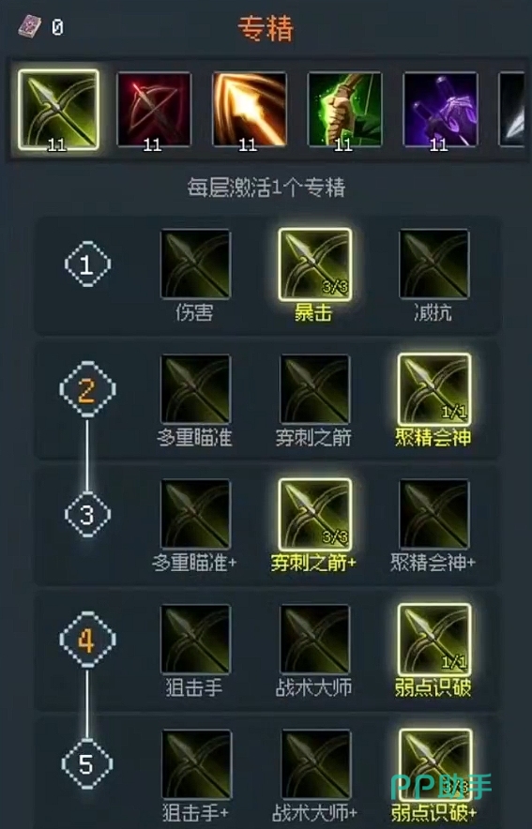The height and width of the screenshot is (829, 532).
Task: Select the green hand-with-bow skill icon
Action: tap(344, 110)
